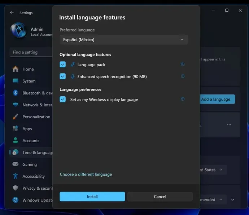Select Windows Update label
The image size is (249, 215).
point(38,200)
